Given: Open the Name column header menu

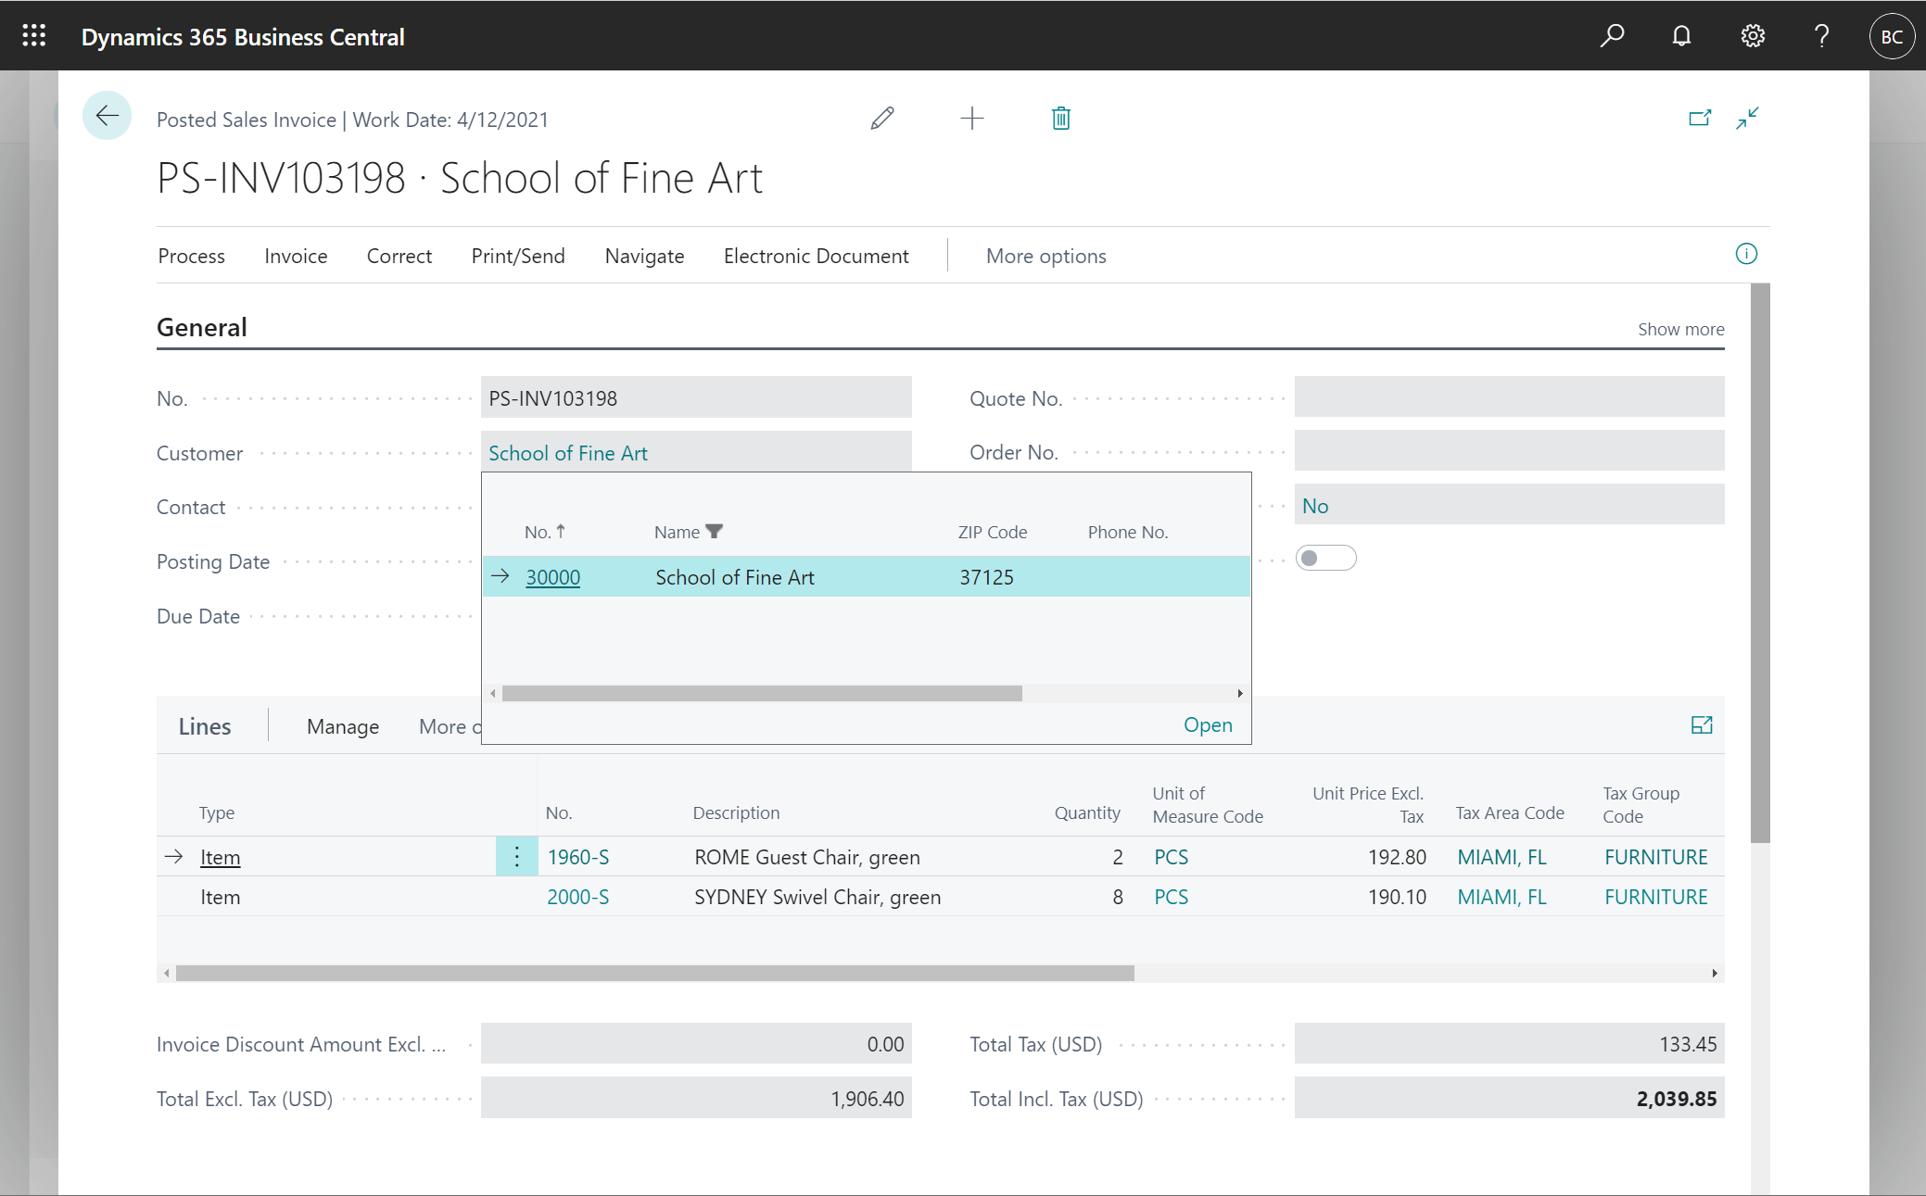Looking at the screenshot, I should [678, 532].
